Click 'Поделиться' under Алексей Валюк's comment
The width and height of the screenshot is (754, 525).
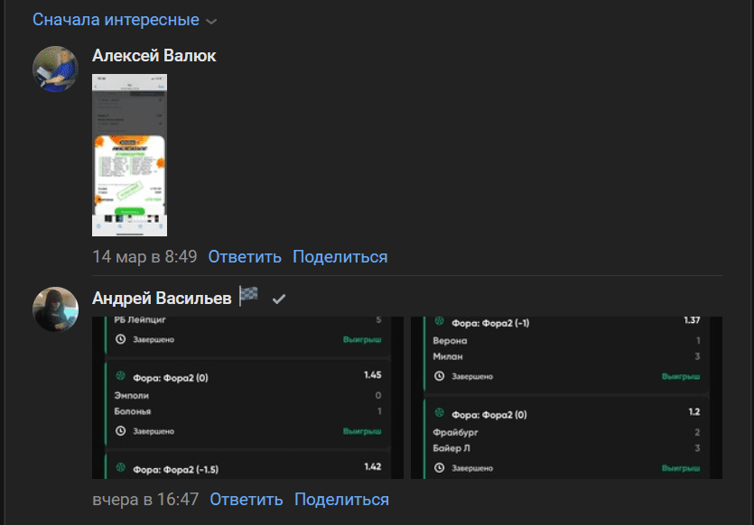pos(340,256)
